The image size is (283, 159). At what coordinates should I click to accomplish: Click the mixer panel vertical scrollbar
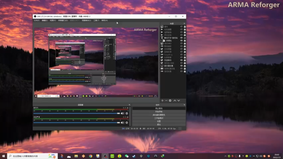click(x=130, y=116)
